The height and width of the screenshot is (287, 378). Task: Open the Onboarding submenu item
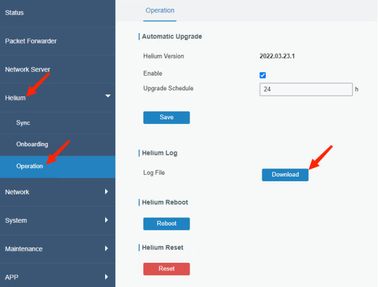tap(58, 144)
